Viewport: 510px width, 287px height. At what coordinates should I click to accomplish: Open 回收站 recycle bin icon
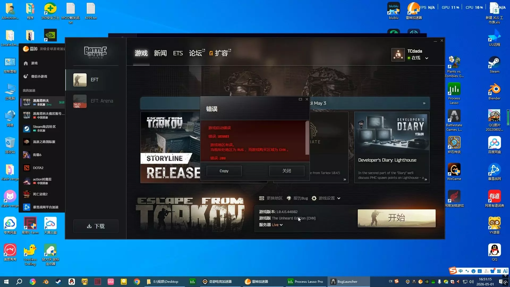pos(10,145)
